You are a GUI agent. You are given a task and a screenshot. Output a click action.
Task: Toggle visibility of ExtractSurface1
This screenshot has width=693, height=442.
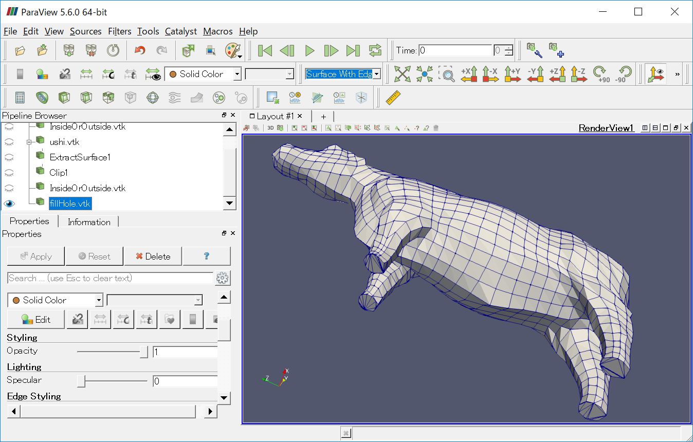pos(9,157)
